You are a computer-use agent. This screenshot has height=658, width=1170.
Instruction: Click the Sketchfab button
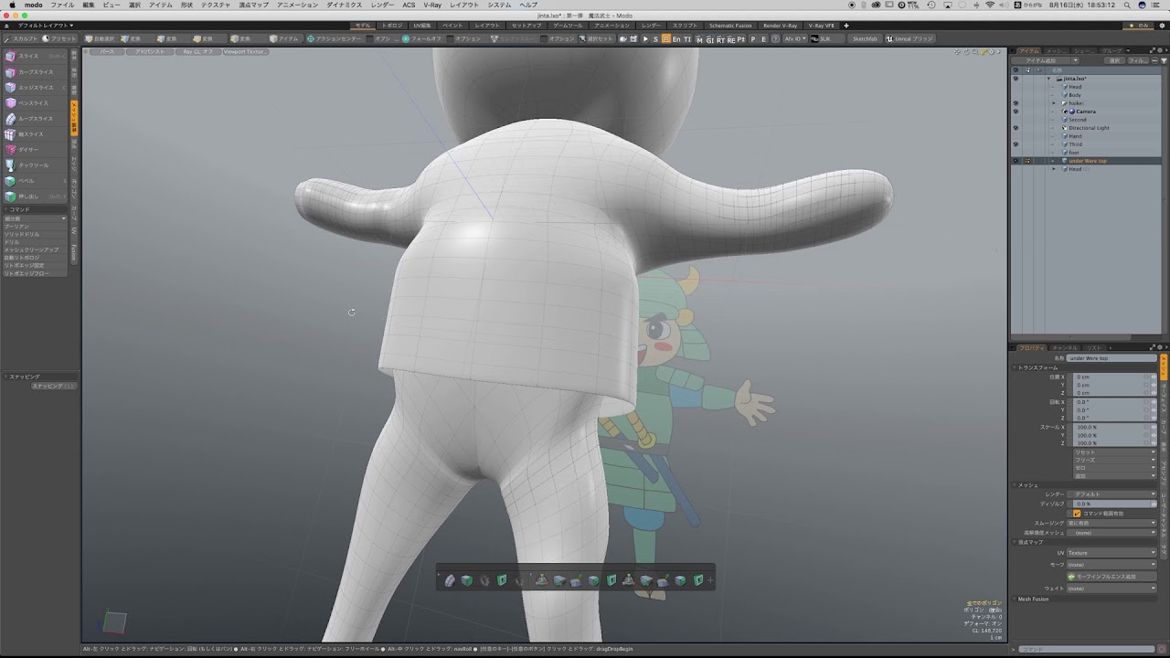click(x=865, y=39)
